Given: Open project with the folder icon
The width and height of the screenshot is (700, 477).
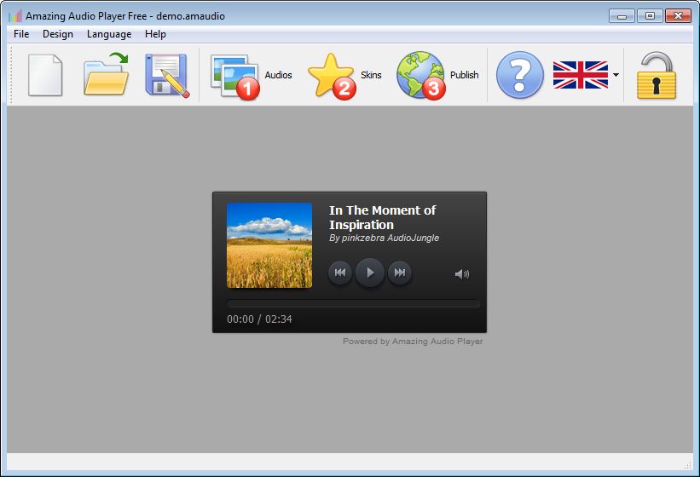Looking at the screenshot, I should tap(107, 74).
